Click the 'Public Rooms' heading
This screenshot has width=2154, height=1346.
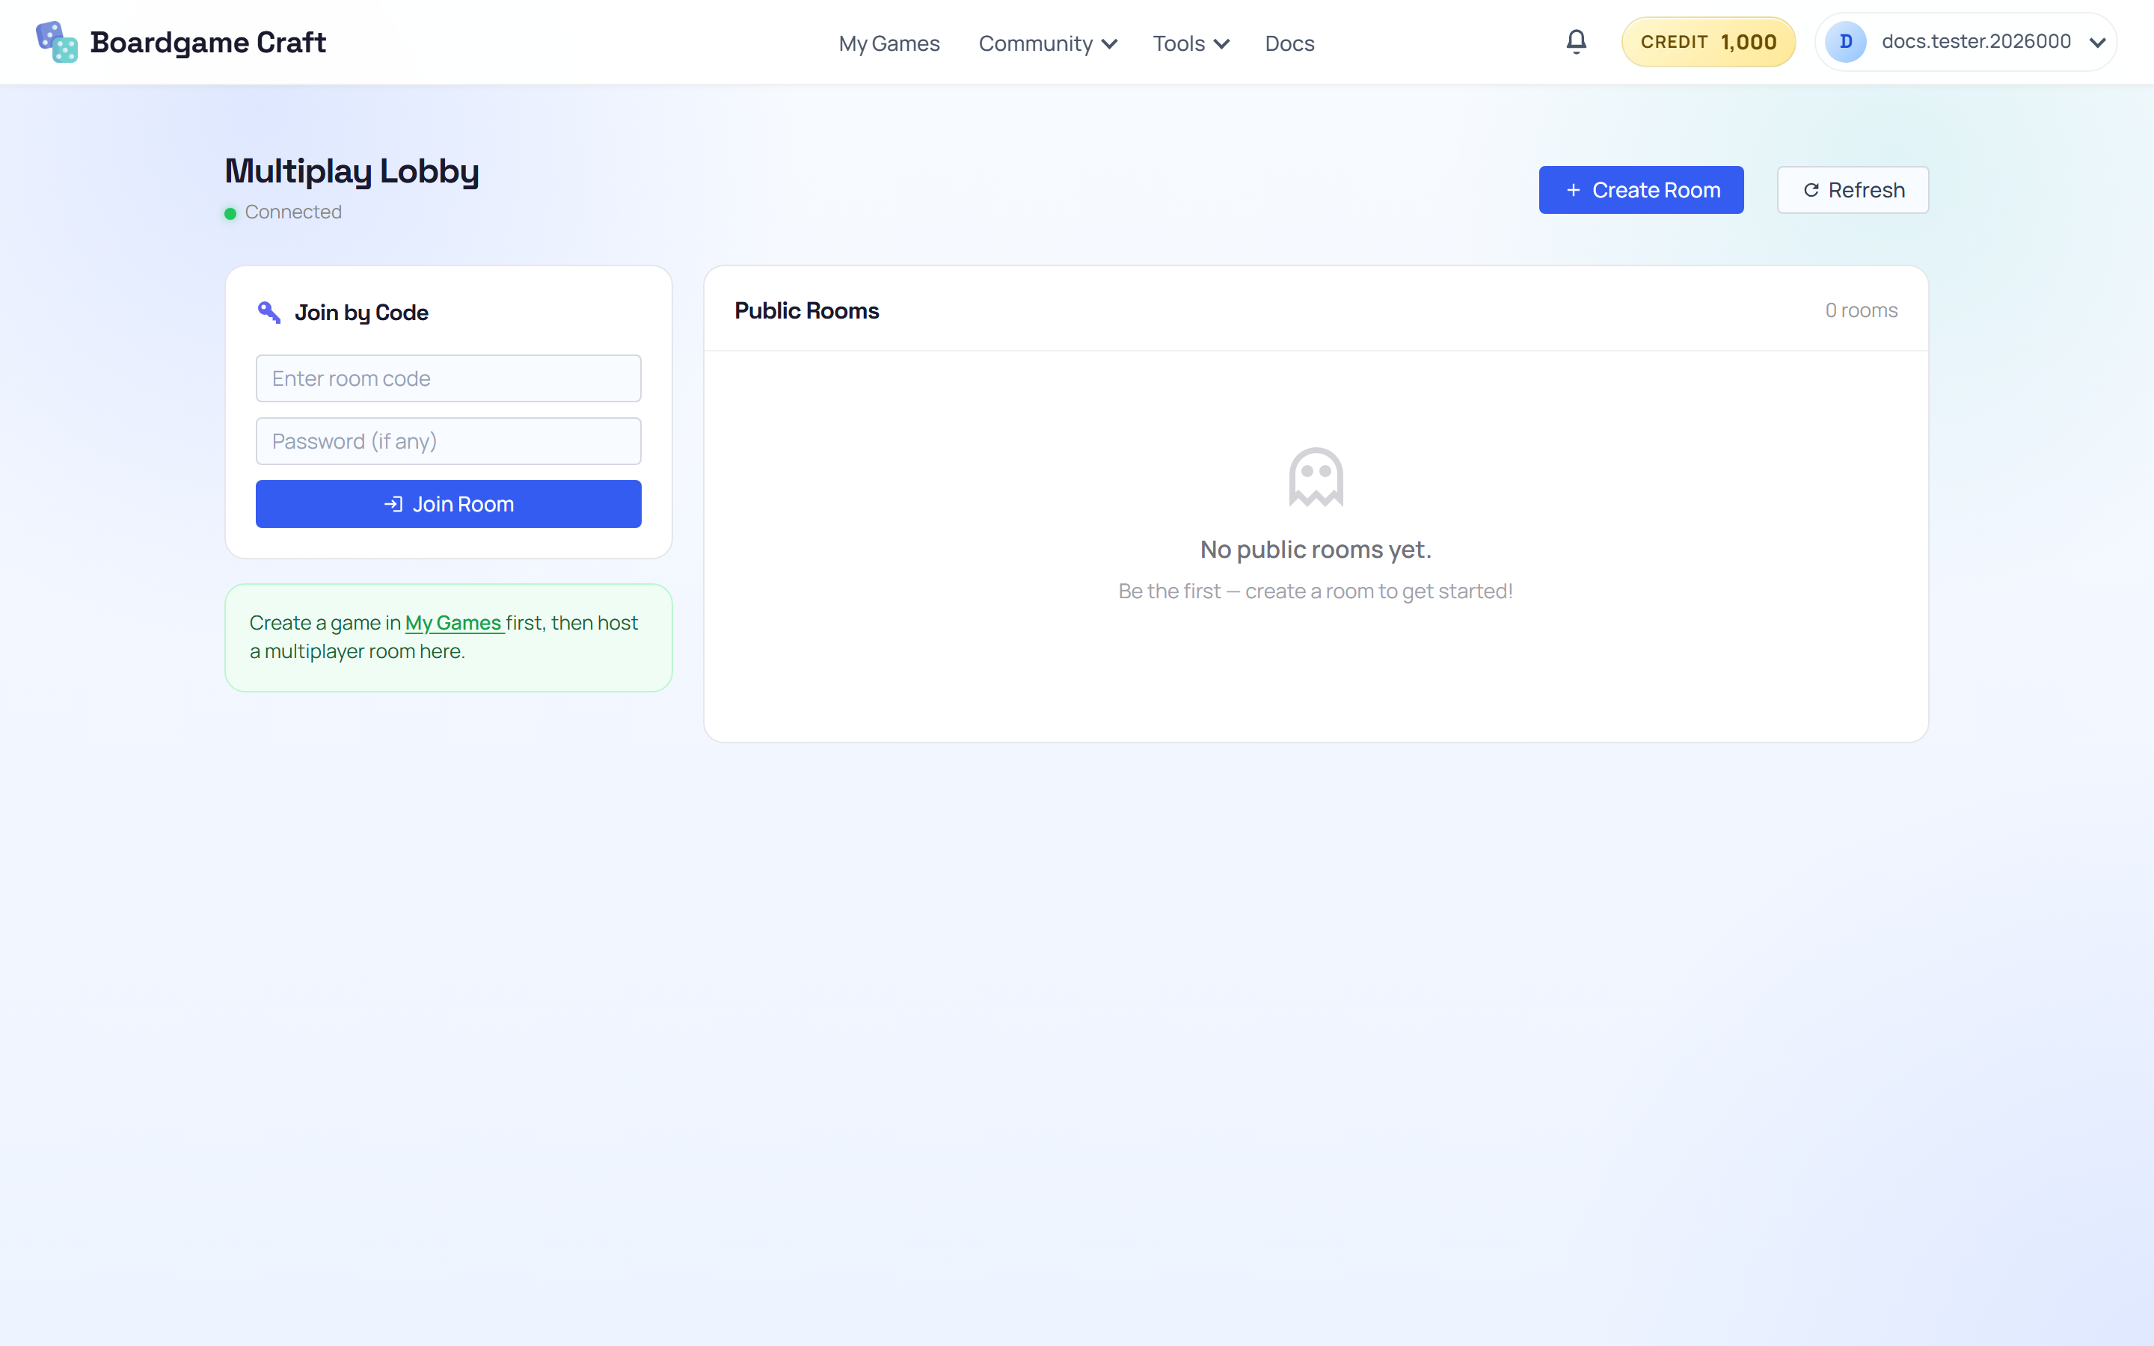click(806, 310)
